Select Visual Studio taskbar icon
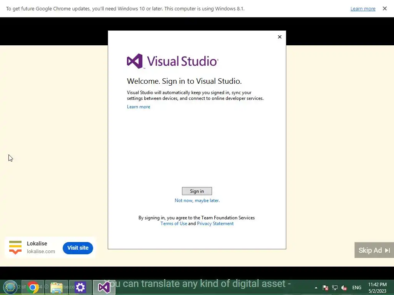 104,287
